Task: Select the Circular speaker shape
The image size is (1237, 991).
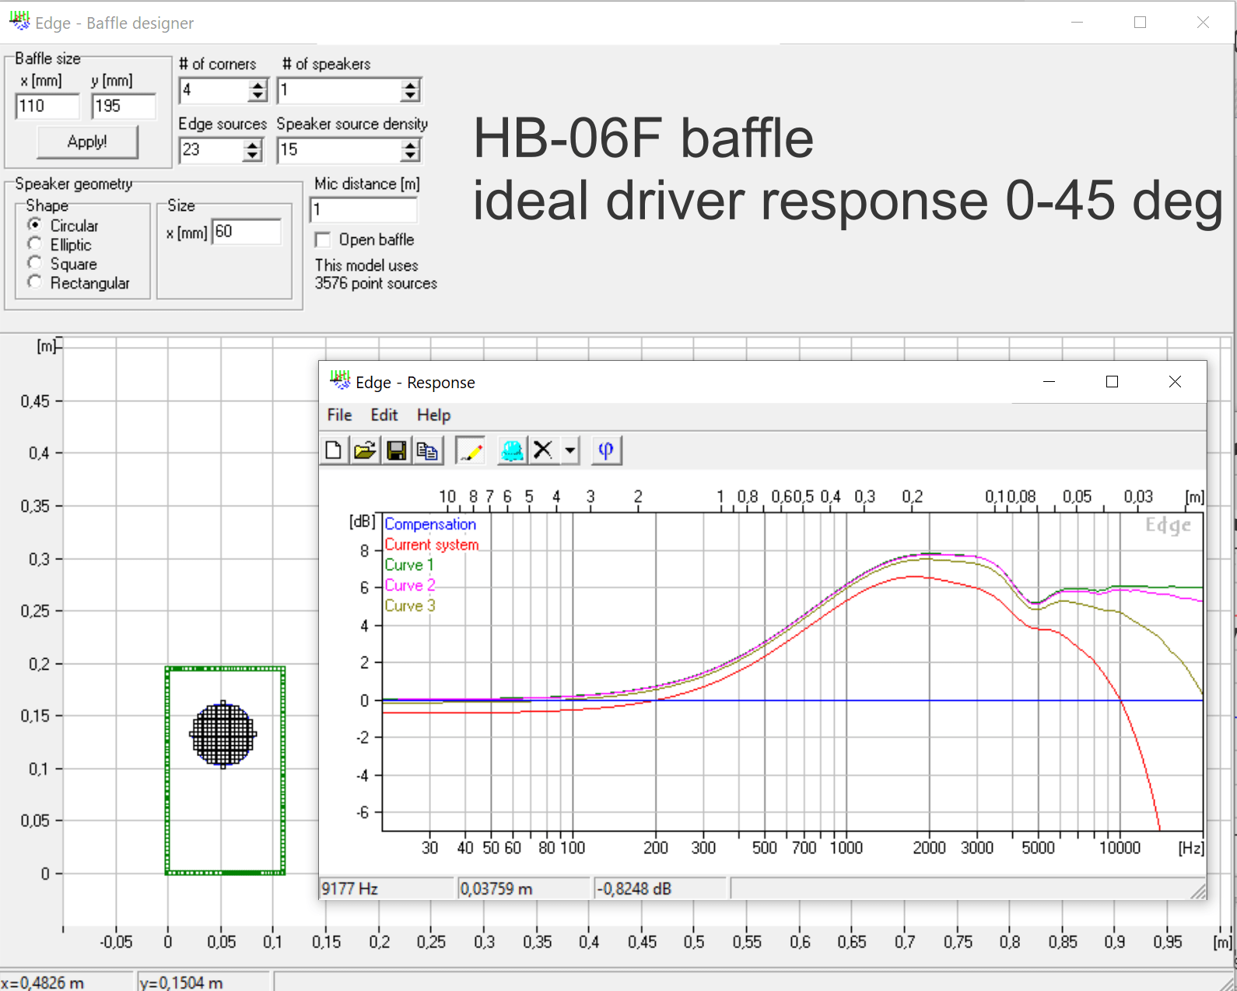Action: coord(35,225)
